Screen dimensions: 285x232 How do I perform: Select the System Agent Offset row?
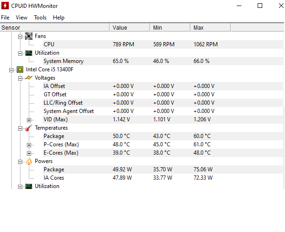point(163,111)
